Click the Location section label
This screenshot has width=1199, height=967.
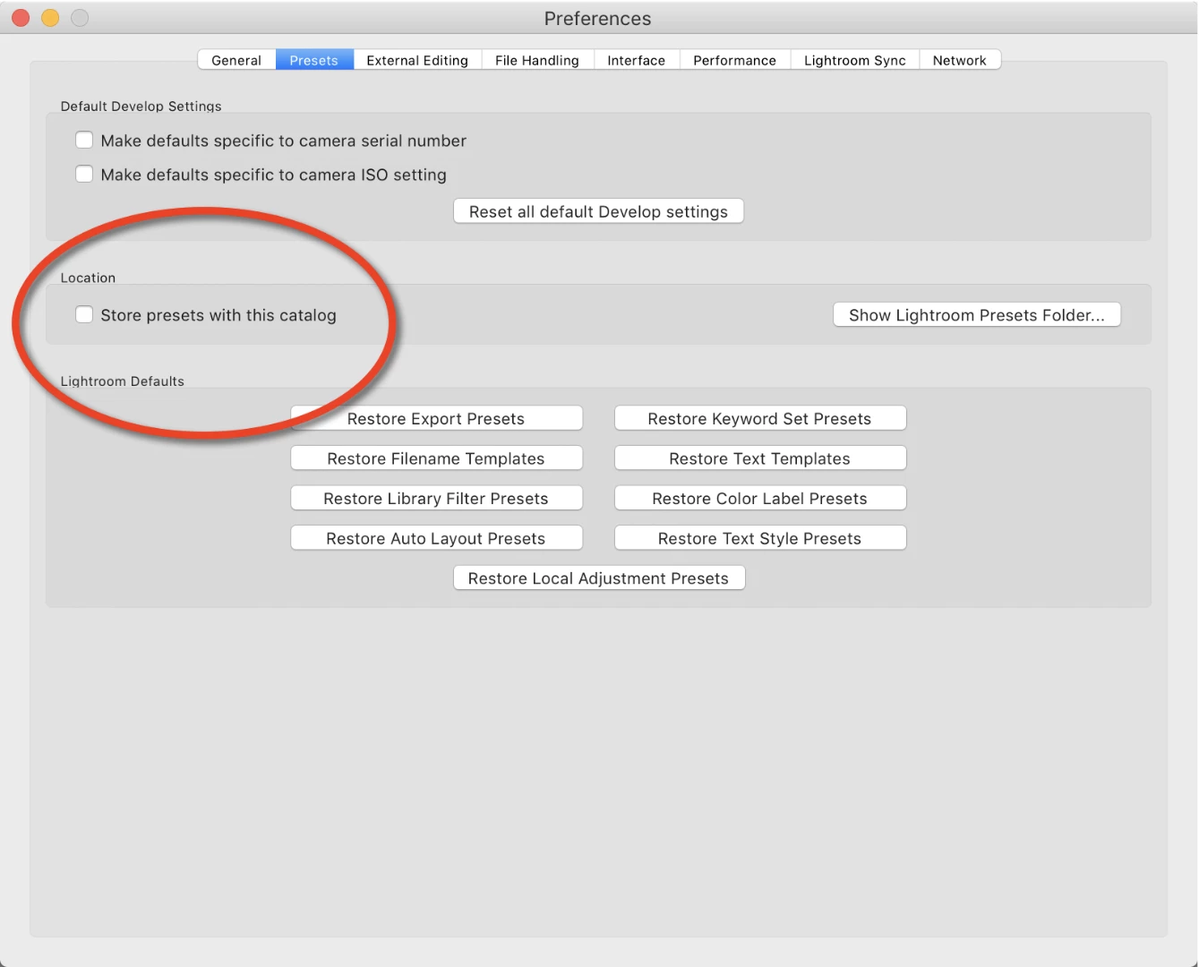(88, 278)
